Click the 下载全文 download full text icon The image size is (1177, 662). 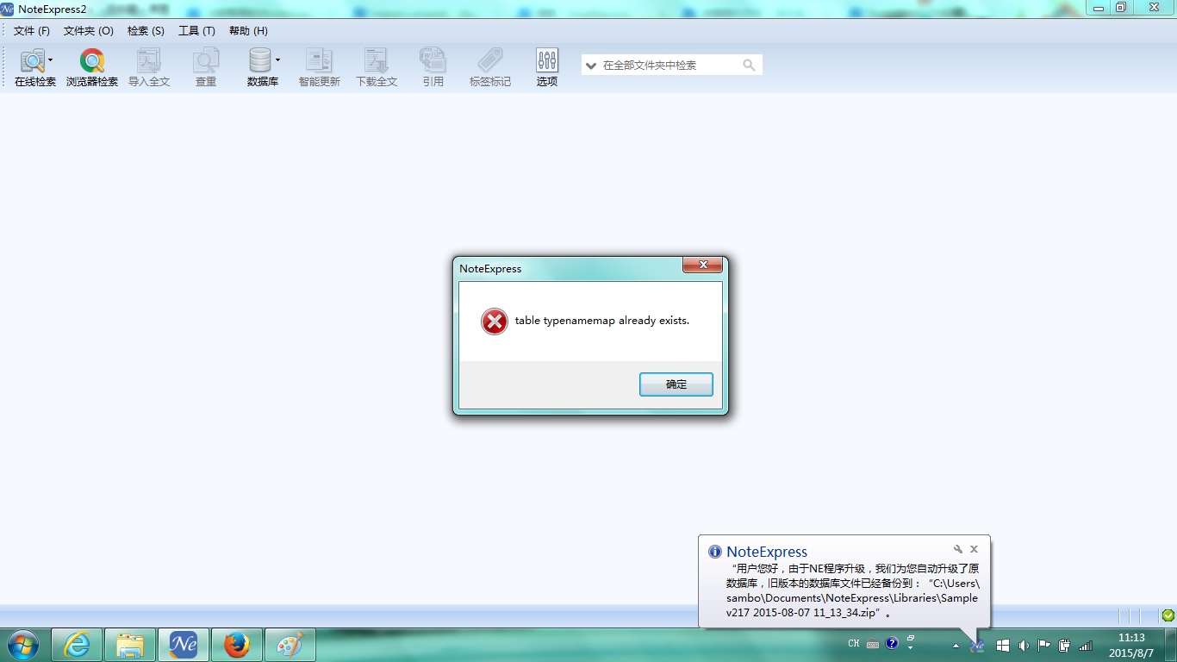(377, 61)
